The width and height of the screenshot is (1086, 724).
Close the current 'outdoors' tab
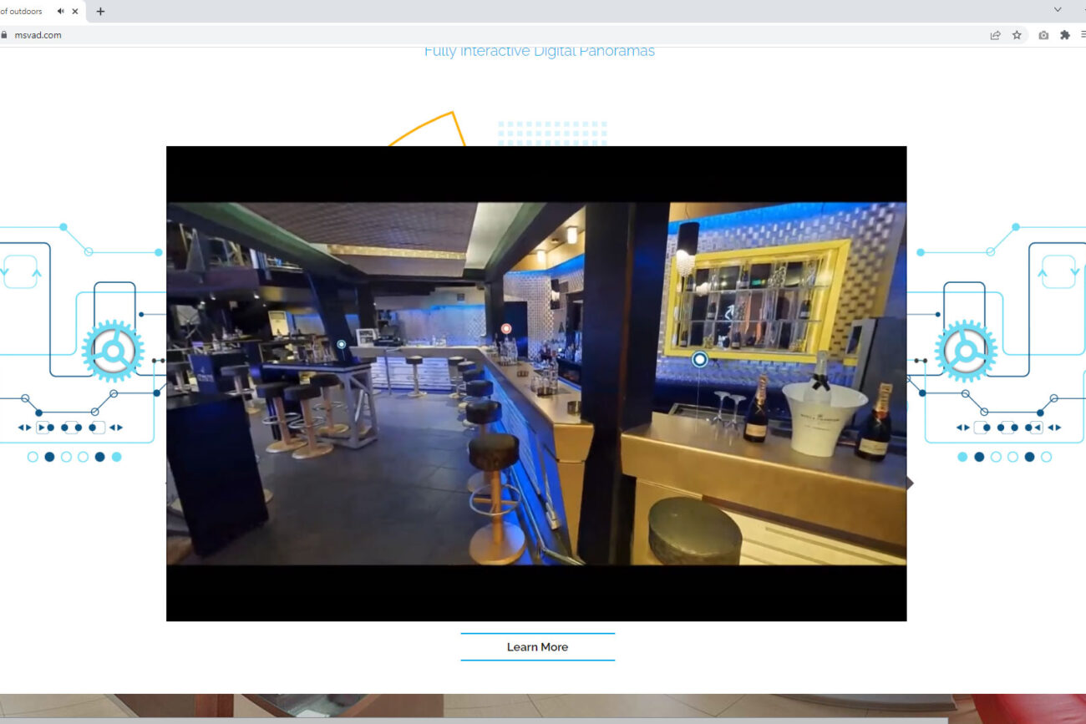click(76, 12)
